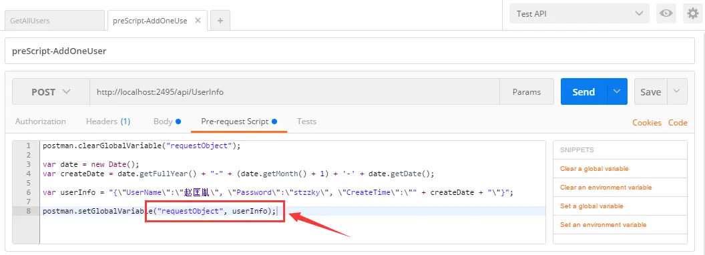Switch to the GetAllUsers tab
705x255 pixels.
click(54, 21)
